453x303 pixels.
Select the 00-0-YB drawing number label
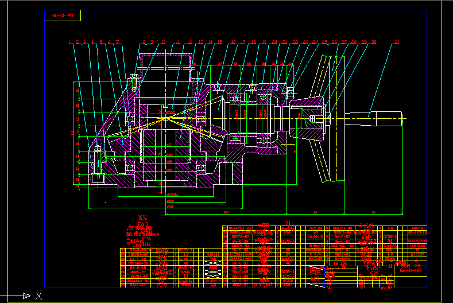coord(62,15)
